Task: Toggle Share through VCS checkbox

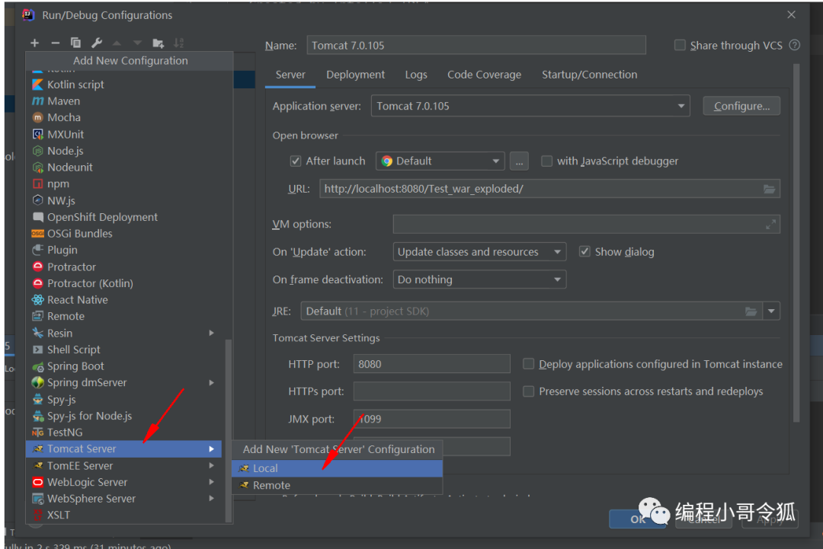Action: [x=680, y=45]
